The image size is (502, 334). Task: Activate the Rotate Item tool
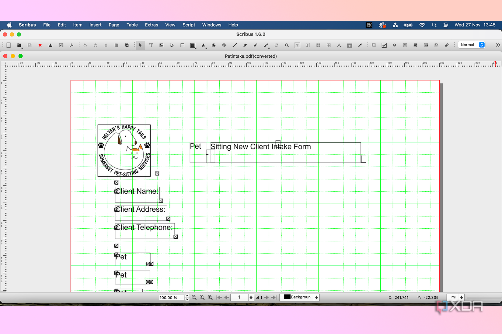click(276, 45)
